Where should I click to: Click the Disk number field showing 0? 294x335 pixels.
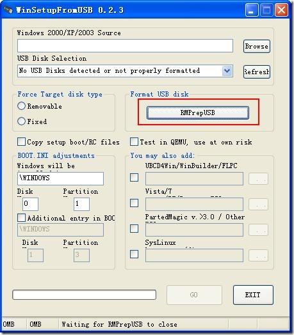(30, 204)
